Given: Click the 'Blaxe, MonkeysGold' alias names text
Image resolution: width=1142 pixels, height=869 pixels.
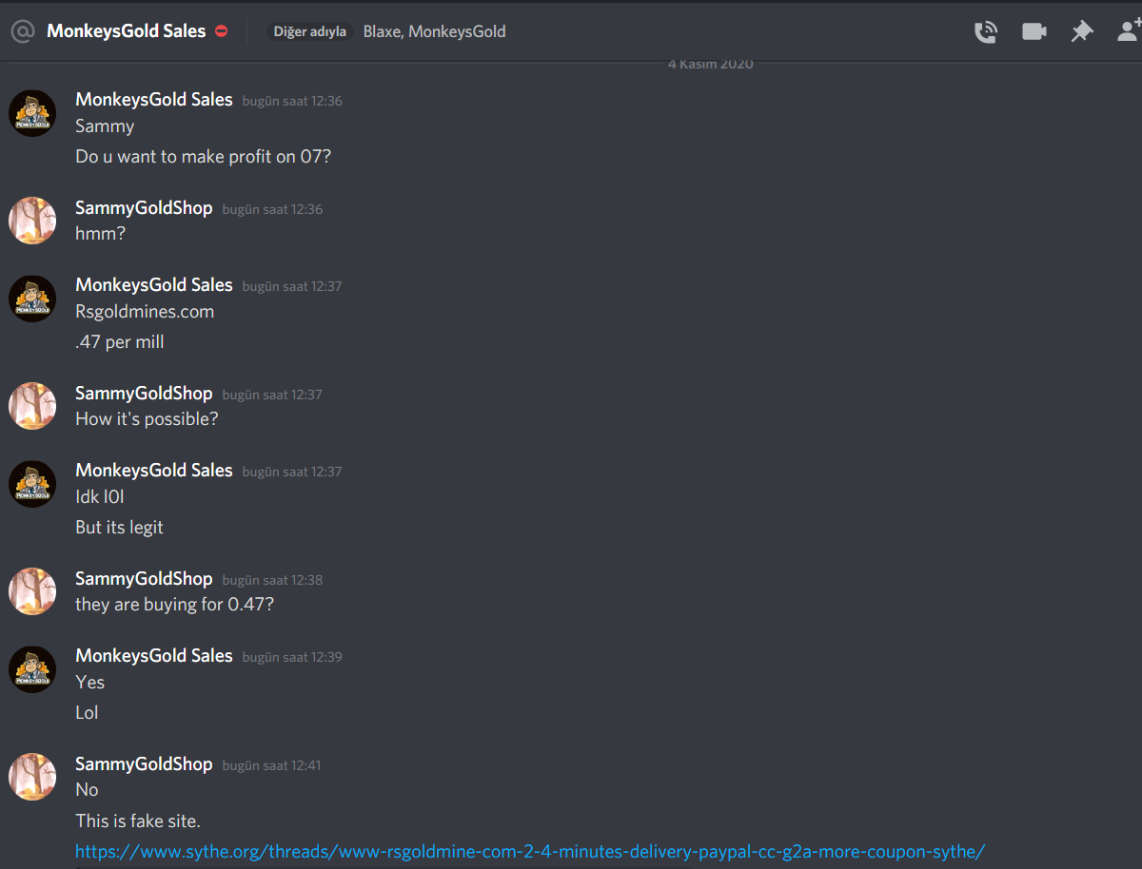Looking at the screenshot, I should [x=434, y=31].
